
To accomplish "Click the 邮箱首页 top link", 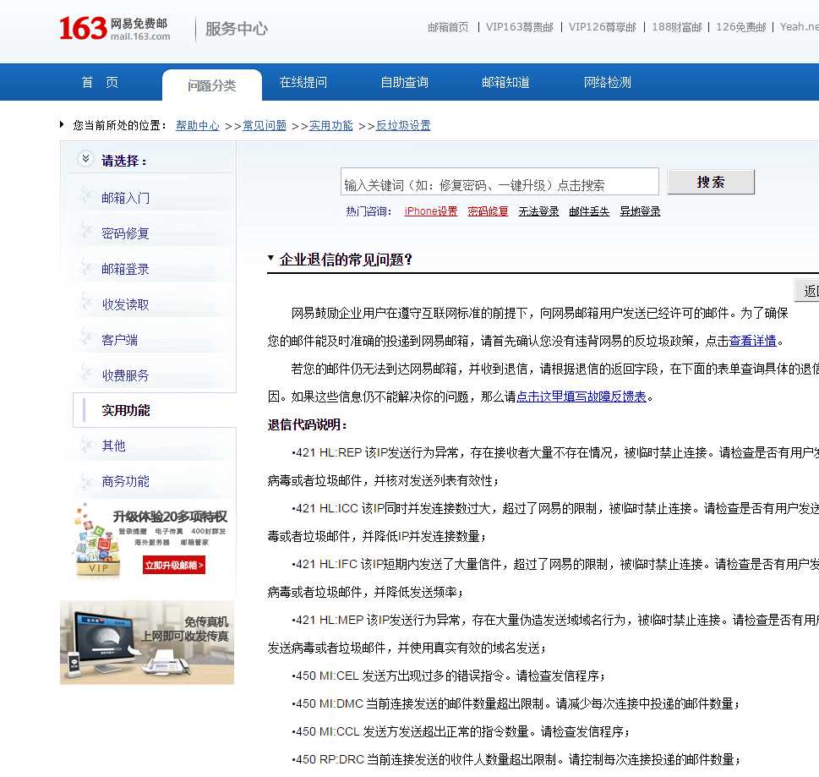I will [x=448, y=27].
